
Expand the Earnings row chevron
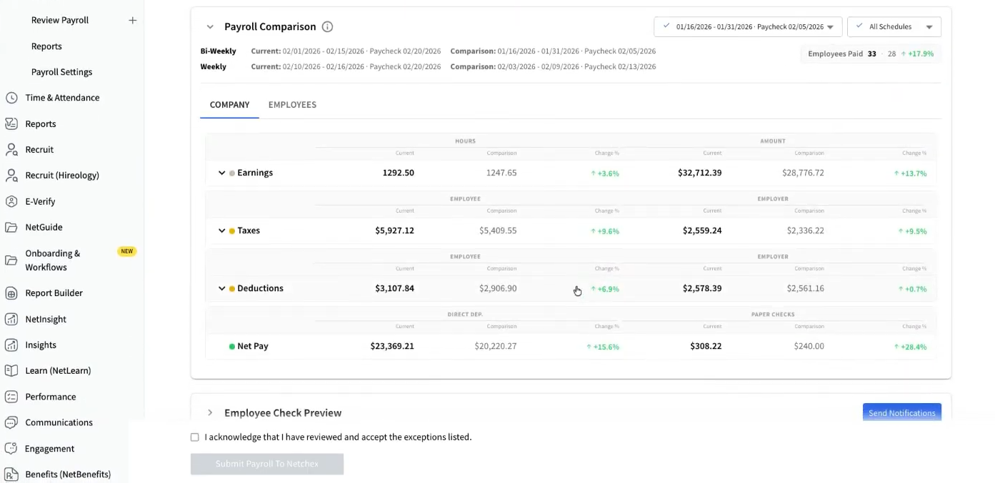tap(222, 173)
